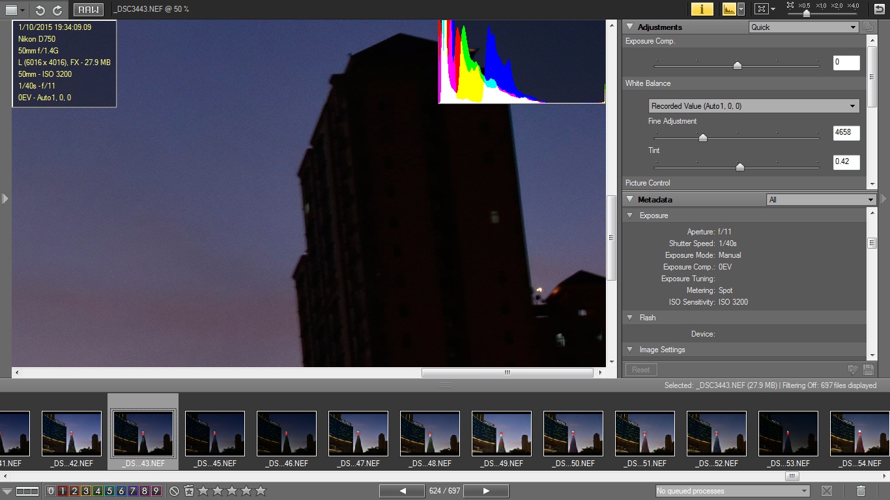
Task: Collapse the Flash metadata section
Action: (x=630, y=318)
